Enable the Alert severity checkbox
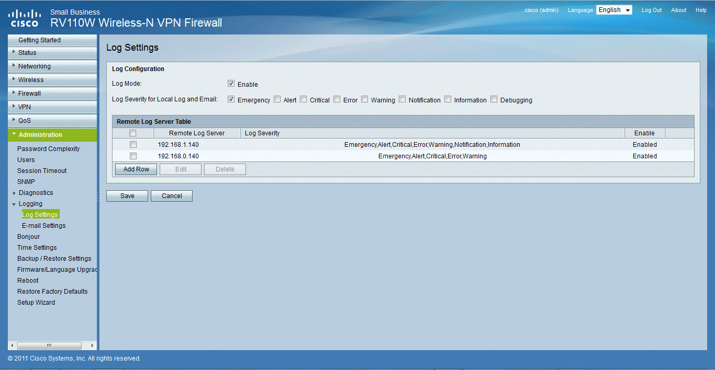Image resolution: width=715 pixels, height=370 pixels. tap(277, 99)
